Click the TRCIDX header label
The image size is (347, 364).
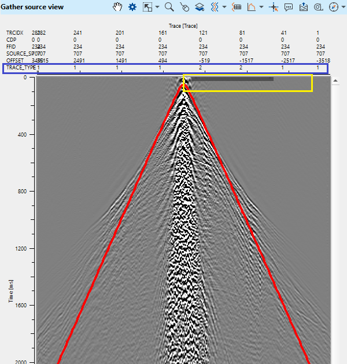pos(15,33)
